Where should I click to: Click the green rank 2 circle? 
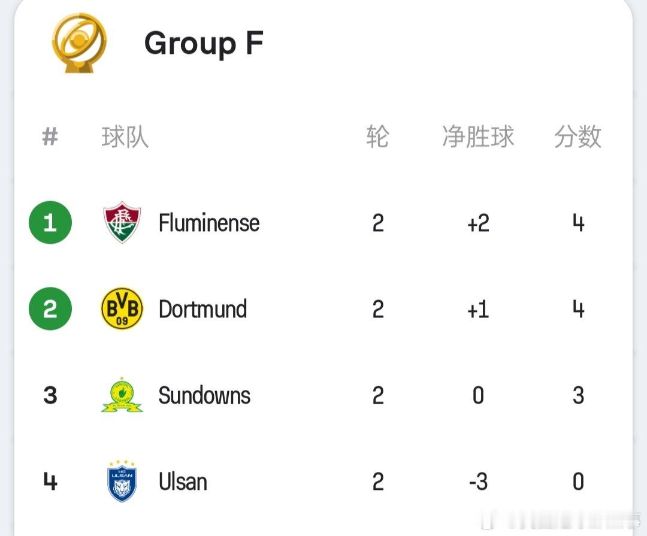point(50,308)
